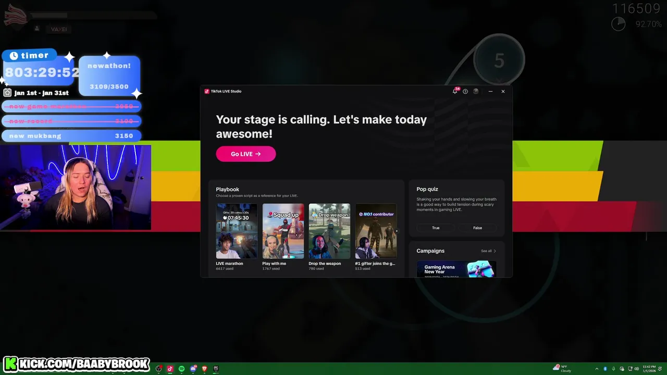
Task: Click the "Play with me" playbook title
Action: click(274, 264)
